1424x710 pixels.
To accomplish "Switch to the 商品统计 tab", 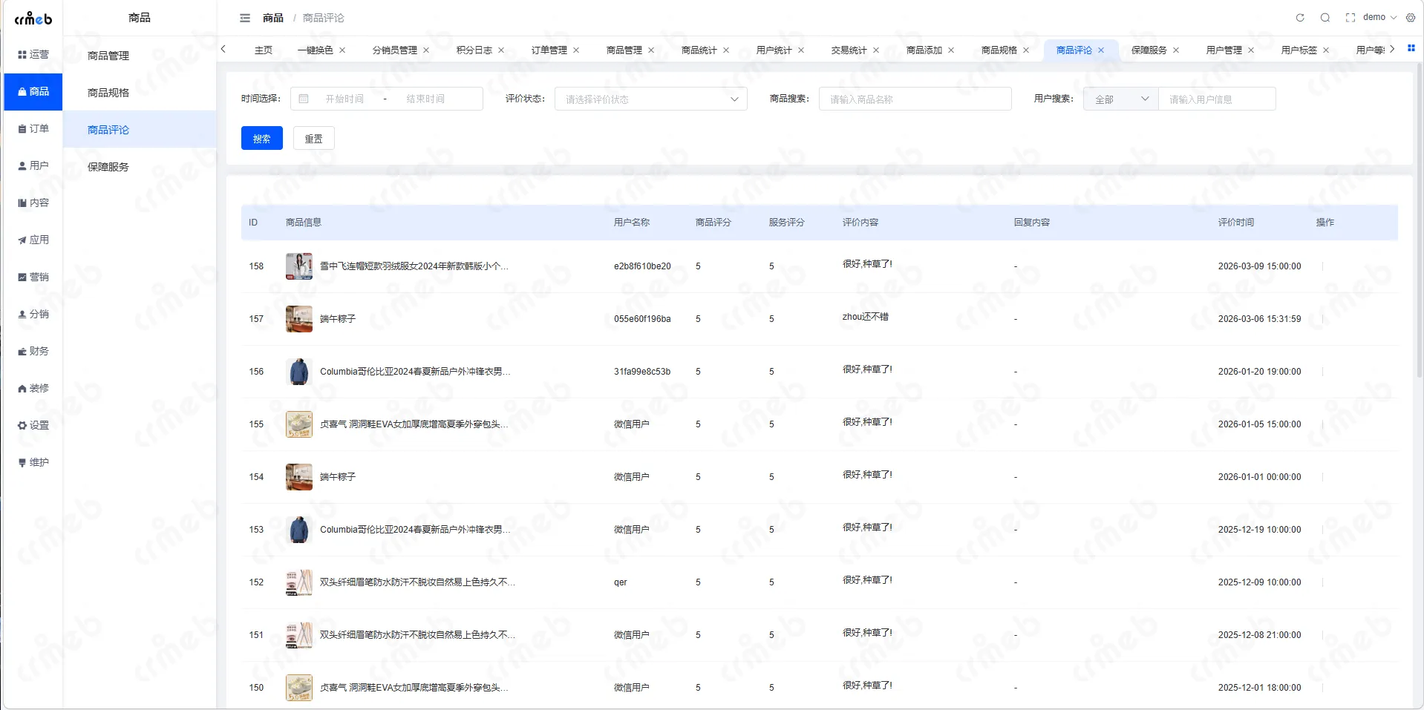I will [x=699, y=50].
